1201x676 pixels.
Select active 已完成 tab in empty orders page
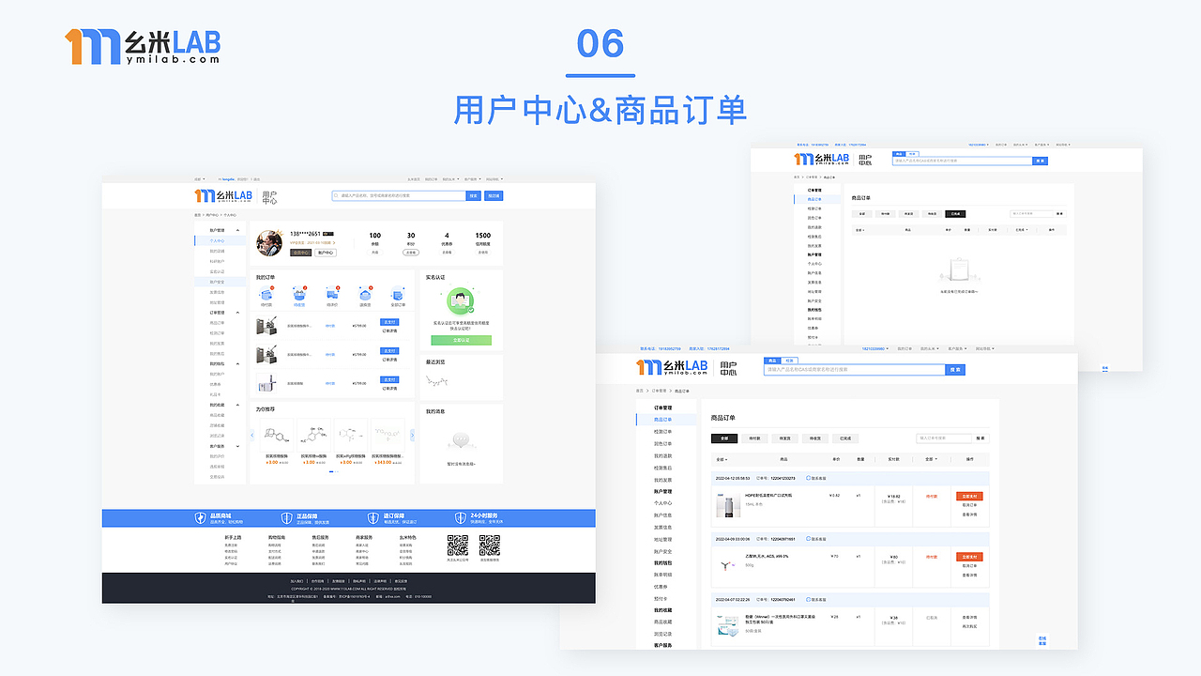[955, 213]
